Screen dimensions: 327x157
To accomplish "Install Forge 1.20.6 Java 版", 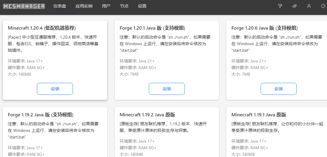I will (279, 89).
